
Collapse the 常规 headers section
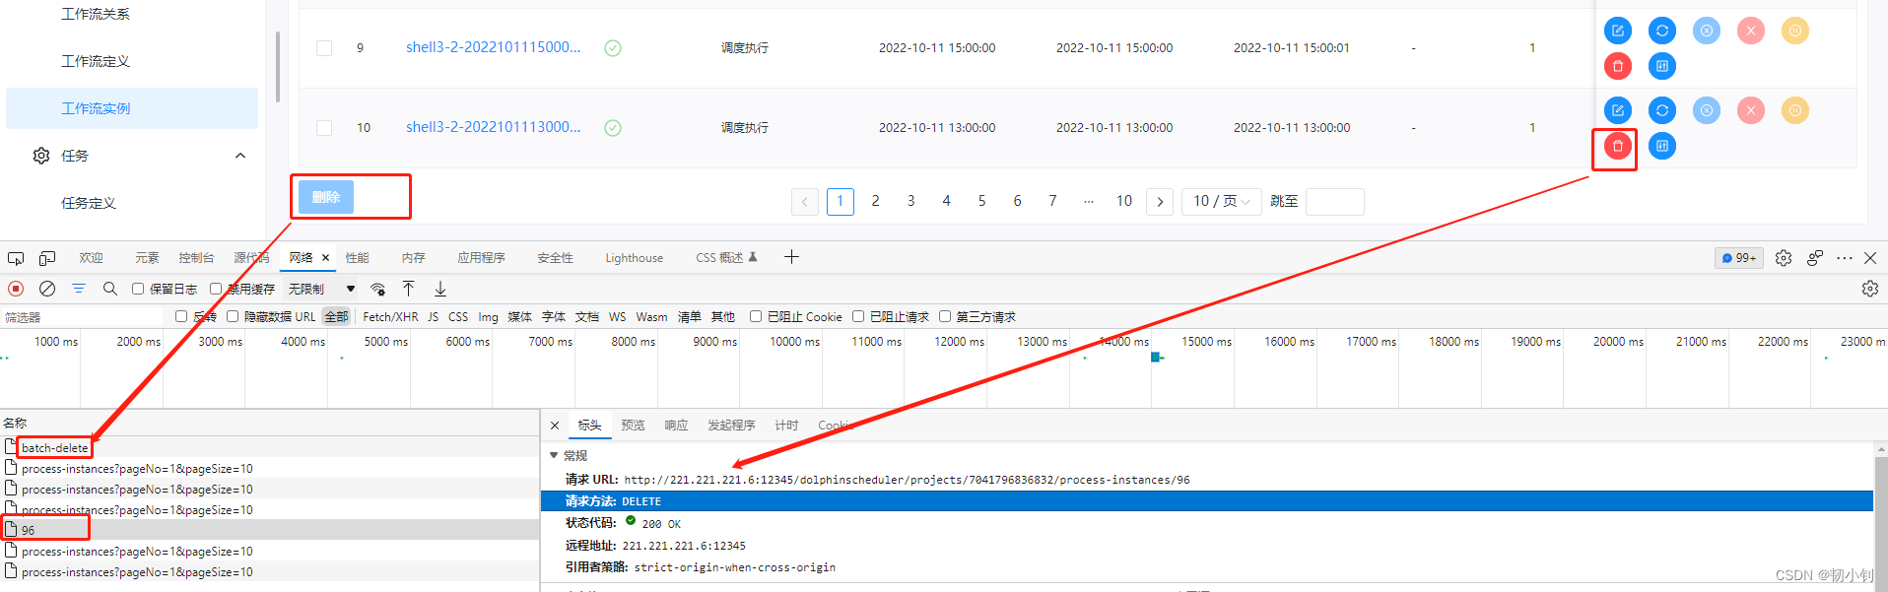click(x=554, y=455)
